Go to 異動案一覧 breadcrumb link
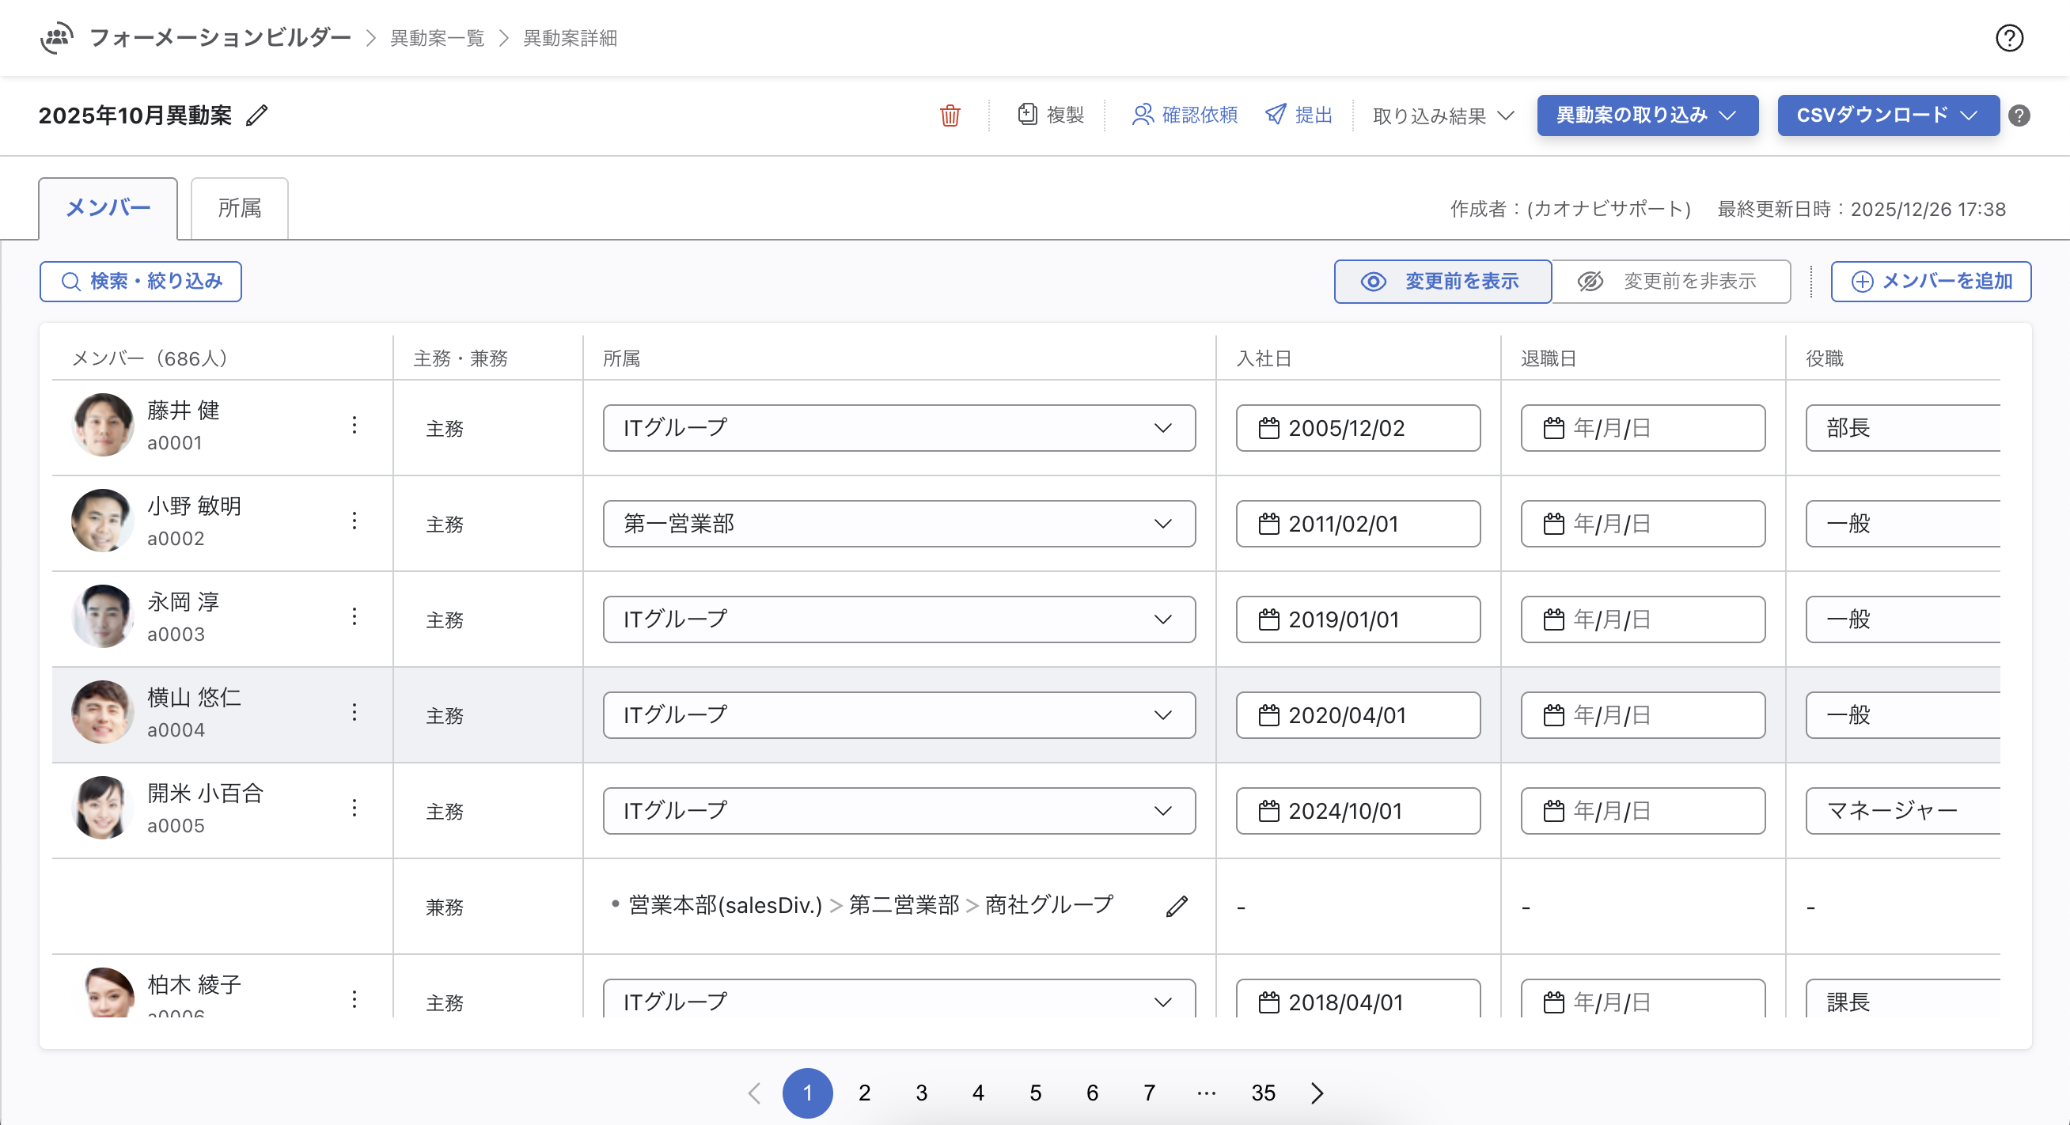 click(x=437, y=38)
